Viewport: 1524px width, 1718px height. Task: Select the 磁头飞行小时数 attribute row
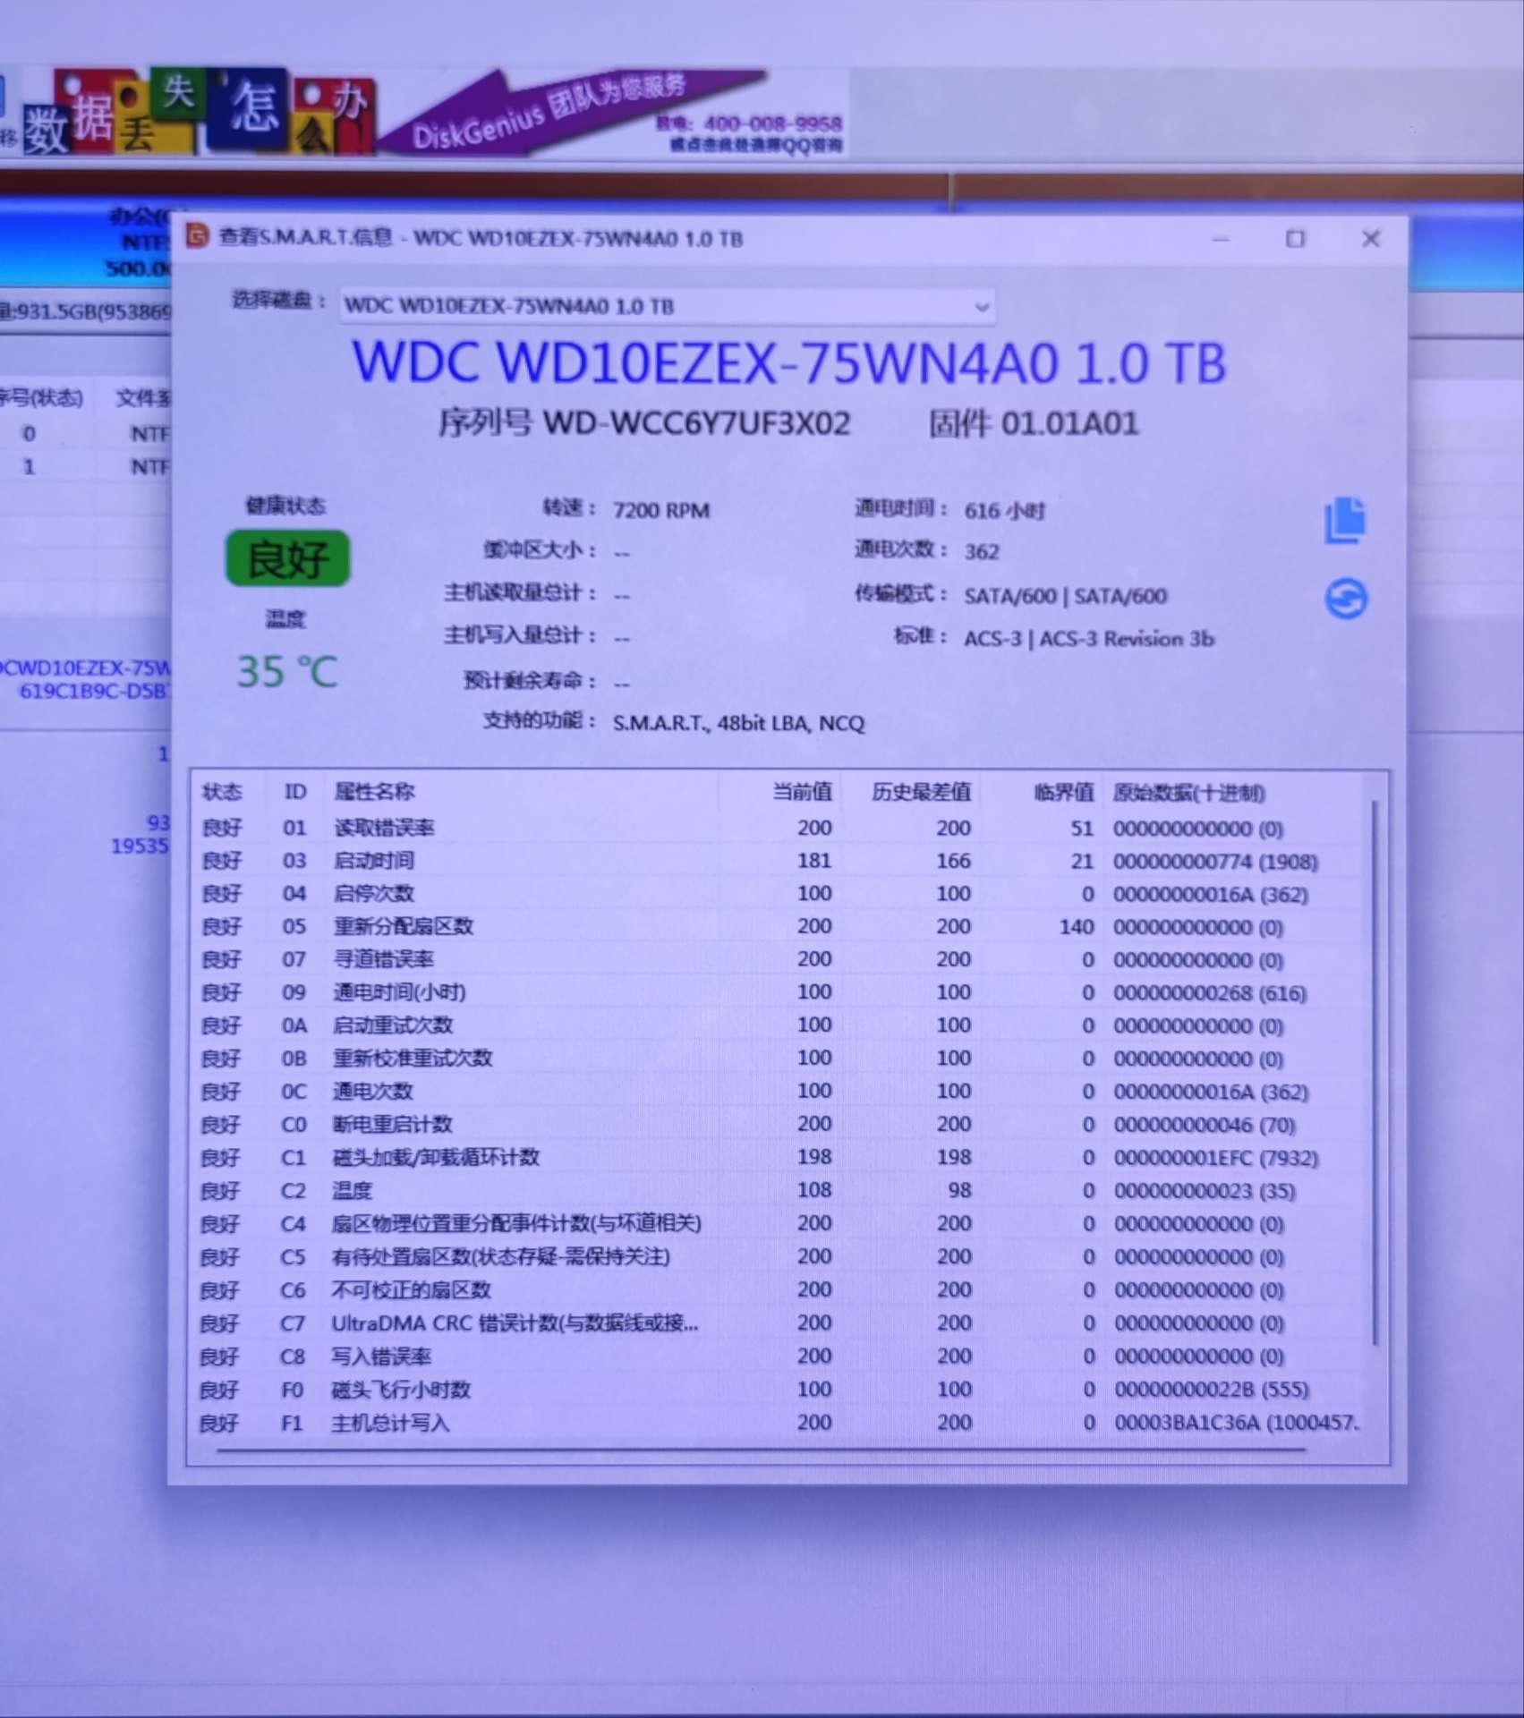coord(780,1389)
